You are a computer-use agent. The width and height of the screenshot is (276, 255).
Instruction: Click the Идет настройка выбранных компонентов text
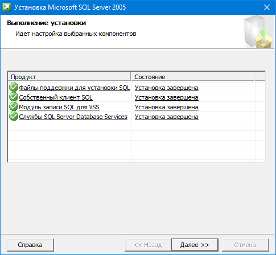(76, 34)
